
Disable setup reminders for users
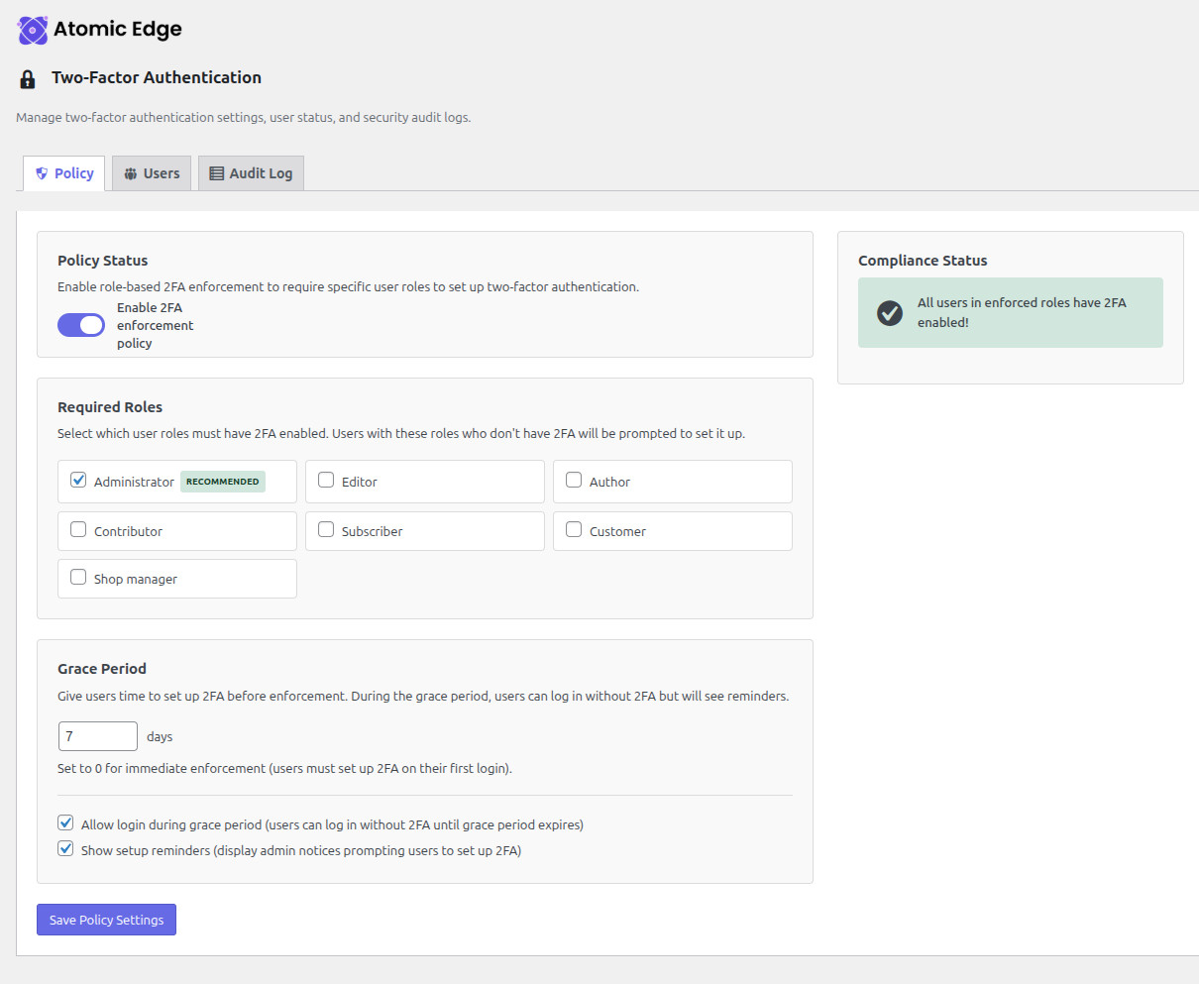click(x=65, y=848)
